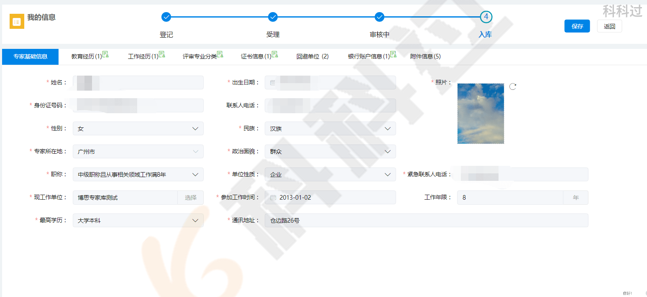This screenshot has height=297, width=647.
Task: Open the 最高学历 dropdown
Action: pos(195,220)
